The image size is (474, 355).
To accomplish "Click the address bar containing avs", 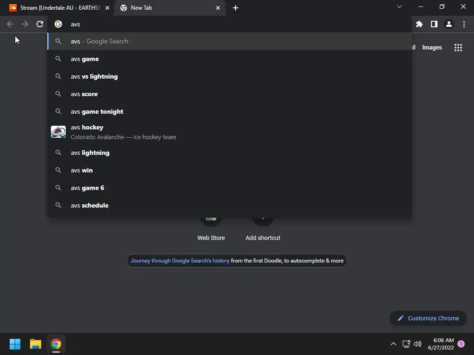I will pos(230,24).
